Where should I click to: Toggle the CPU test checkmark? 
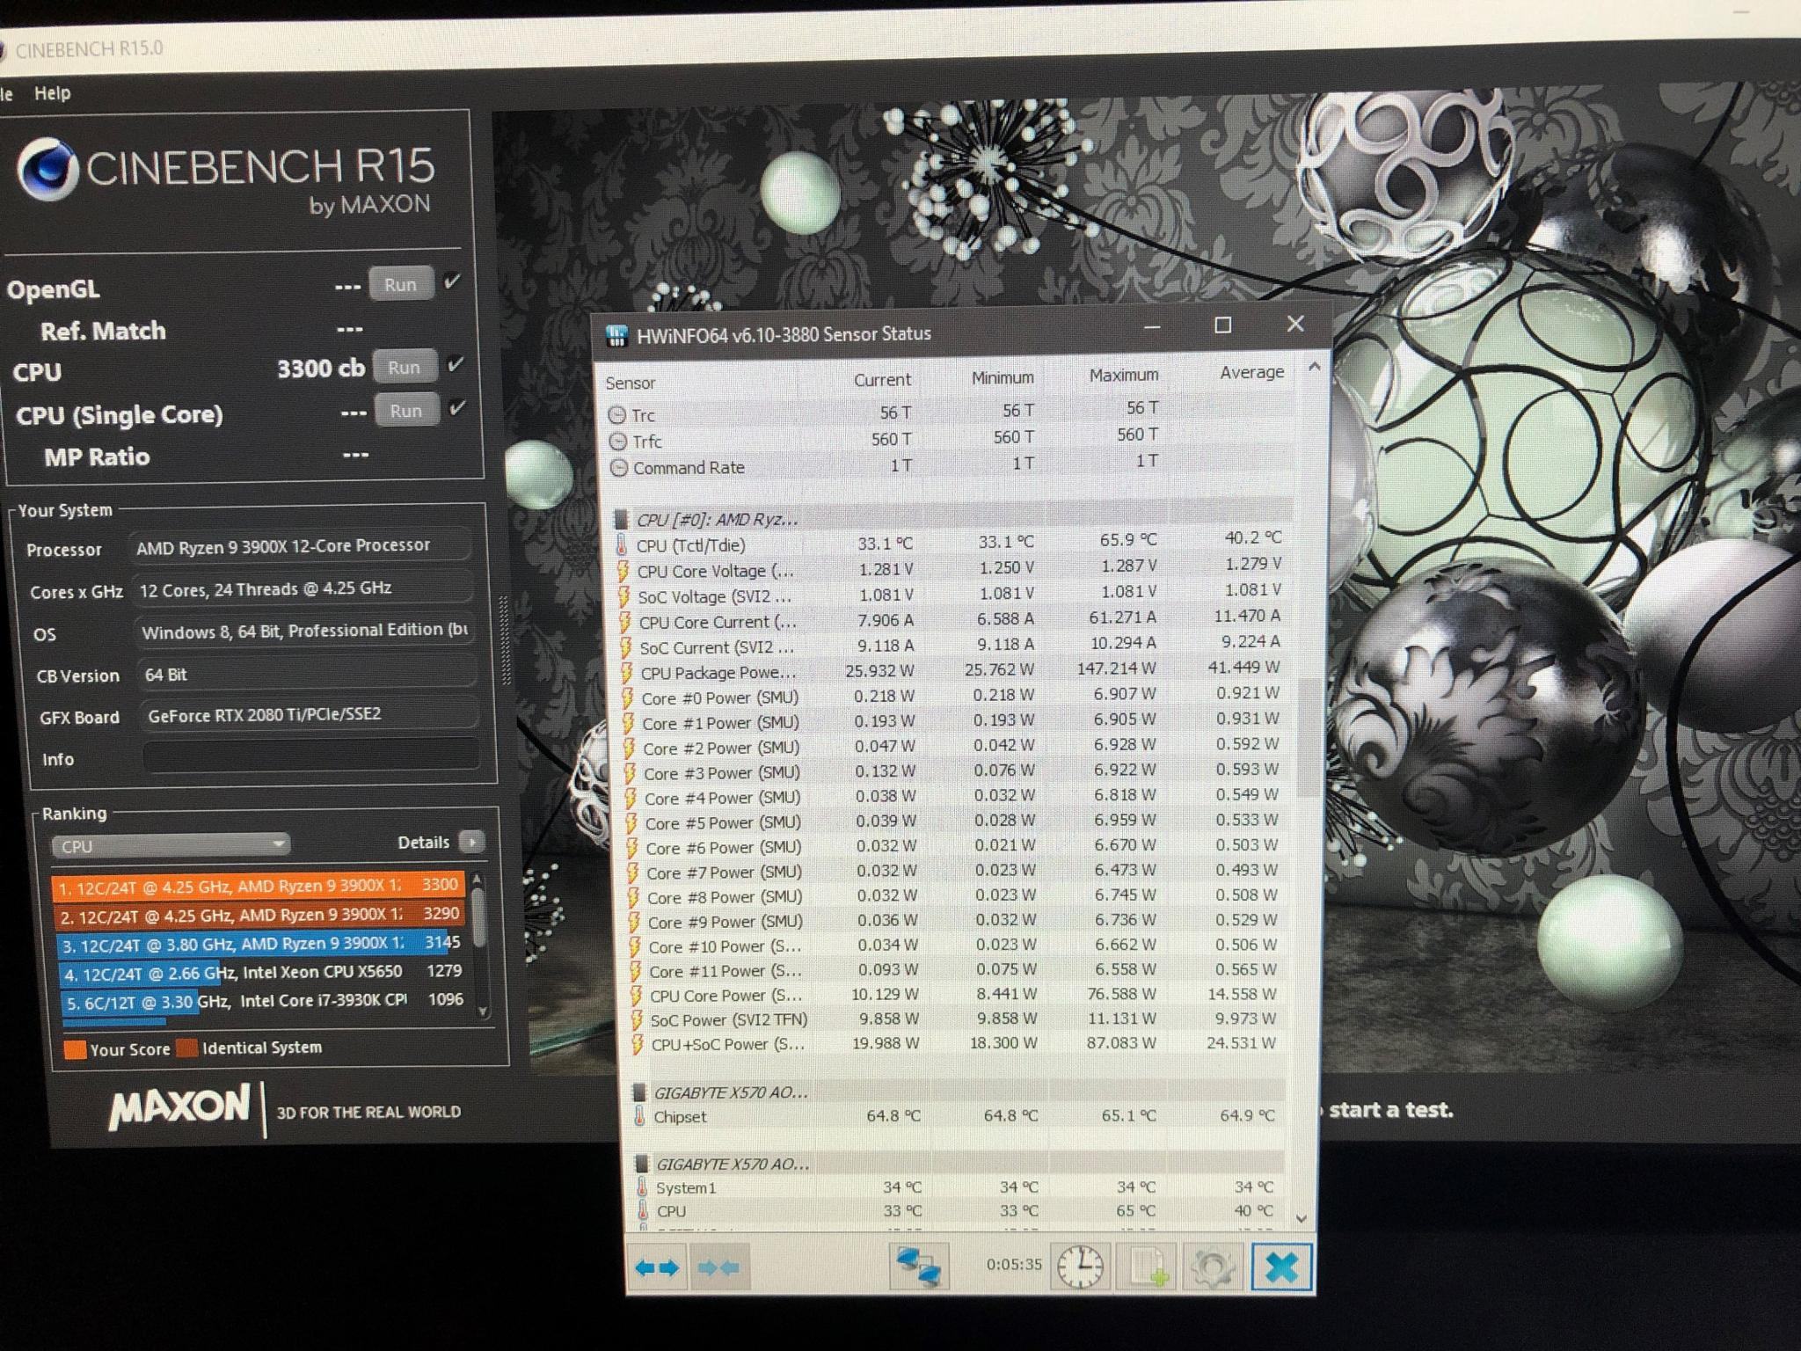[x=455, y=364]
